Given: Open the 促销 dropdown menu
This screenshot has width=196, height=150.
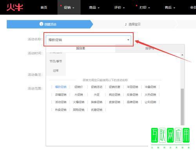Looking at the screenshot, I should [x=69, y=7].
